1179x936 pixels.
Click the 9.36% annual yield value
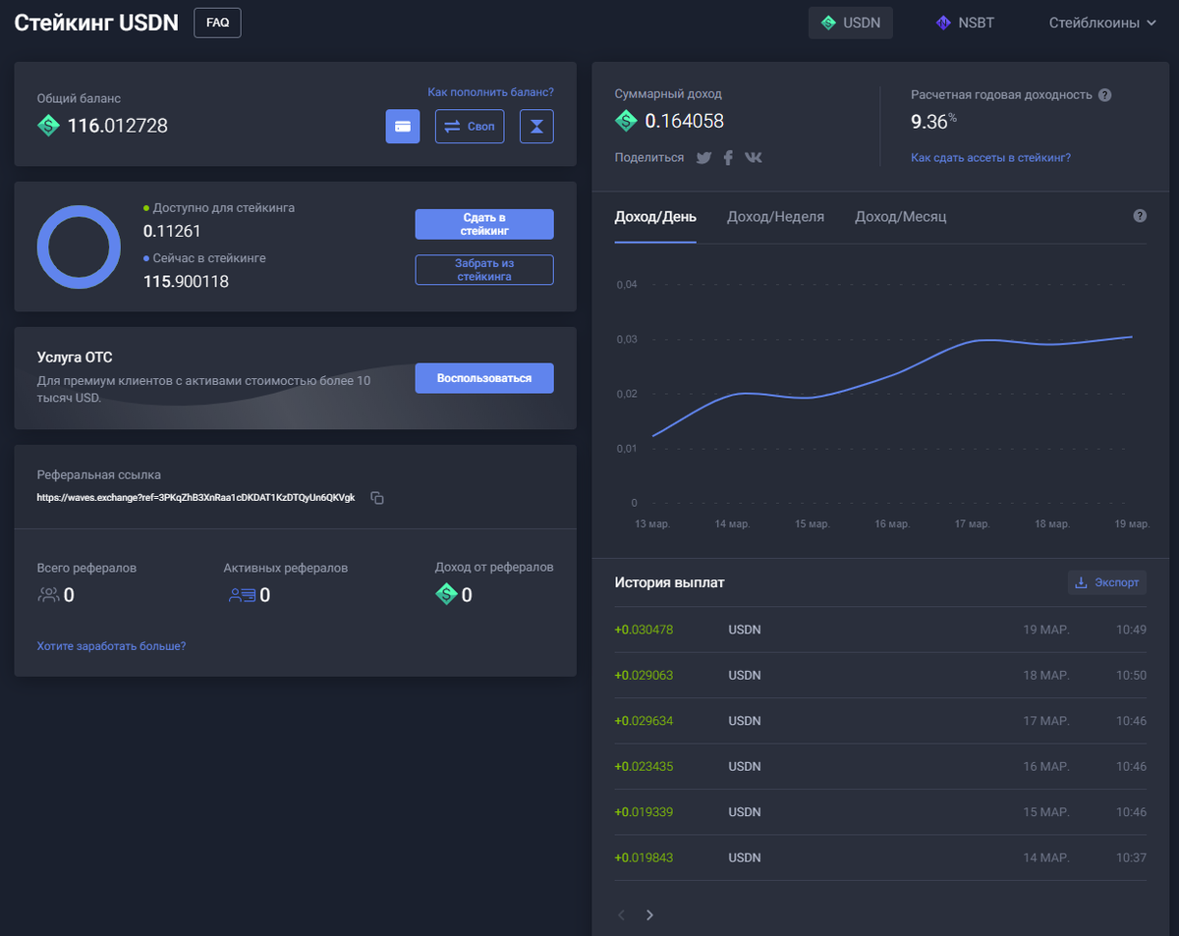933,122
